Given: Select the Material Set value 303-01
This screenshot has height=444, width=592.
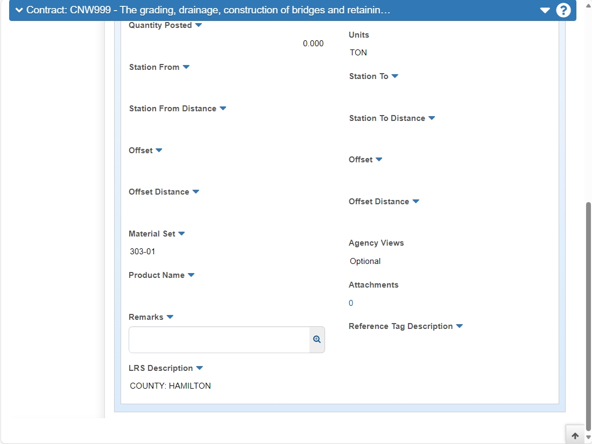Looking at the screenshot, I should (x=142, y=252).
